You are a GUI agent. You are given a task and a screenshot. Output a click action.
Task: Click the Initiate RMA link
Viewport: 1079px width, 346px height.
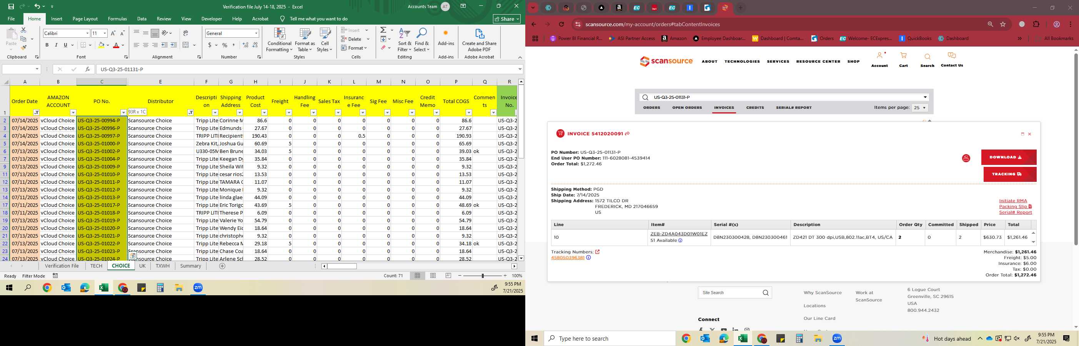(1013, 201)
